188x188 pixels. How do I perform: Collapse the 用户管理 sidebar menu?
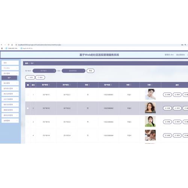[x=10, y=73]
